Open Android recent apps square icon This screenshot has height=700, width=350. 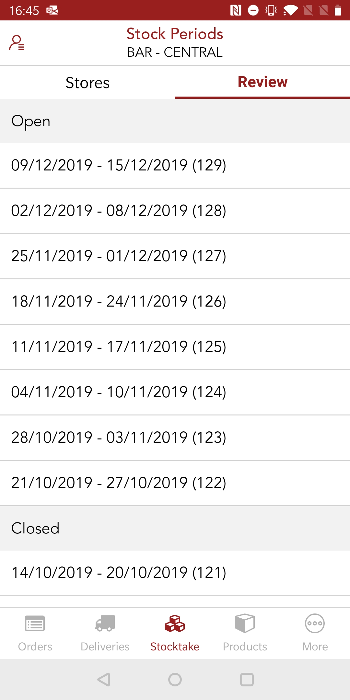[247, 680]
